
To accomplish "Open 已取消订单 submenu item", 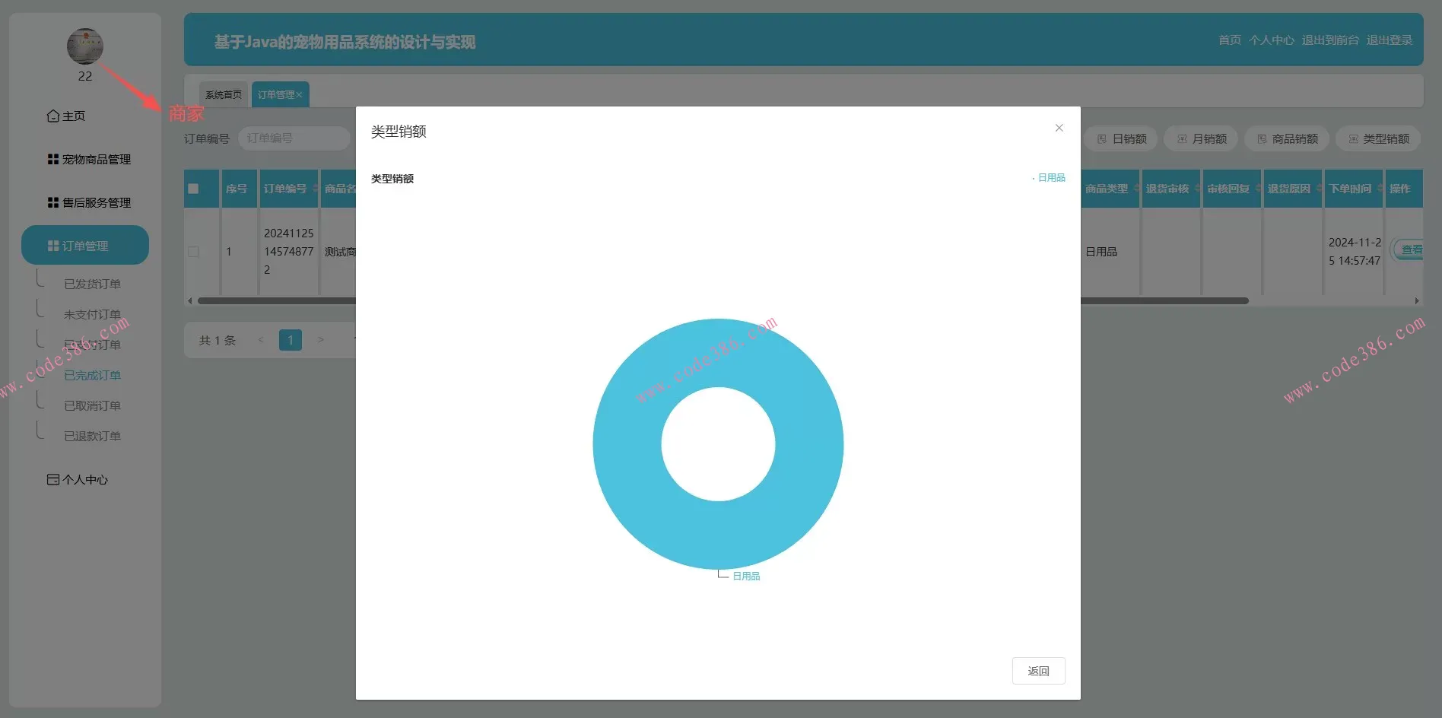I will point(92,405).
